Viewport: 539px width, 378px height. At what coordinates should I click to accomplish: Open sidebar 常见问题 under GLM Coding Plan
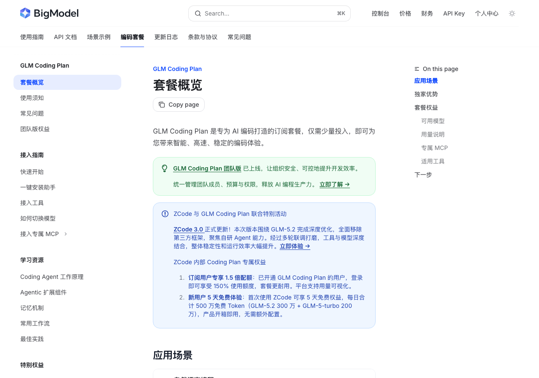coord(67,113)
